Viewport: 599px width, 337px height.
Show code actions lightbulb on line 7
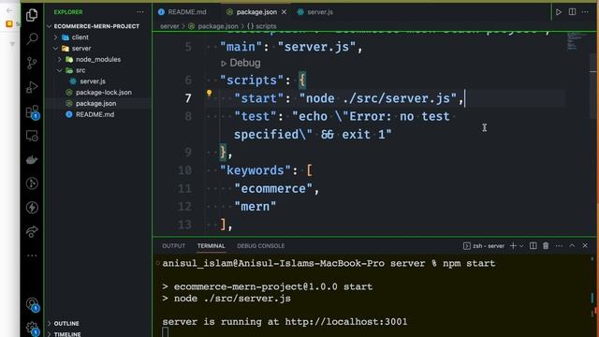pos(209,93)
